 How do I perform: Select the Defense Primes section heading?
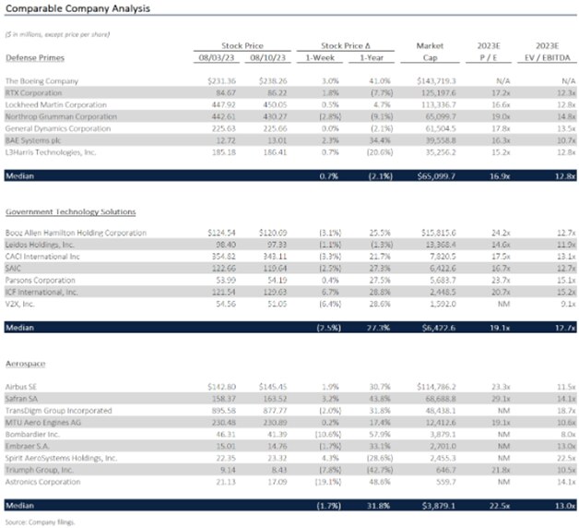pyautogui.click(x=34, y=55)
